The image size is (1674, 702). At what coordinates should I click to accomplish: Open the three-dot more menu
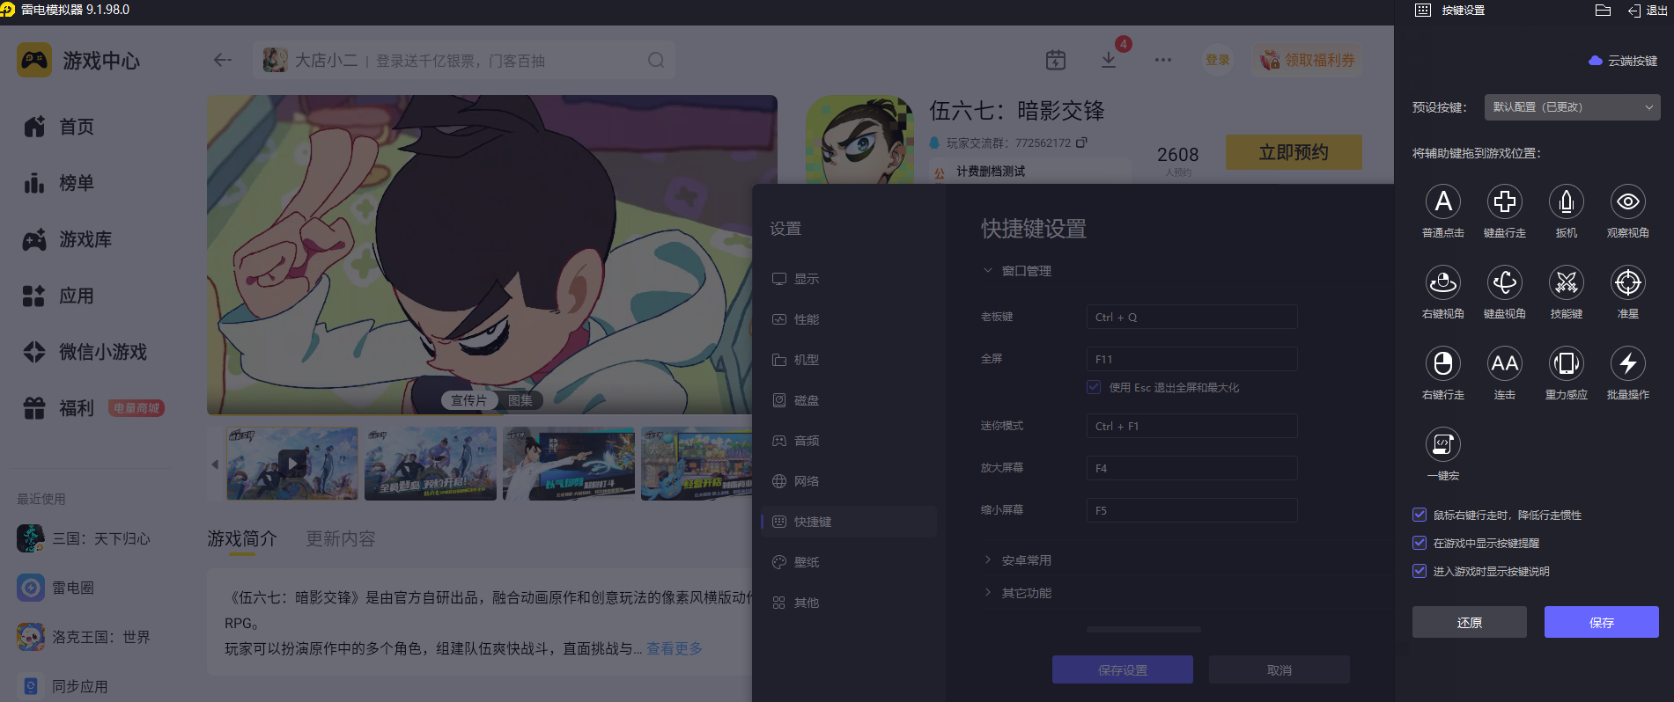tap(1163, 60)
